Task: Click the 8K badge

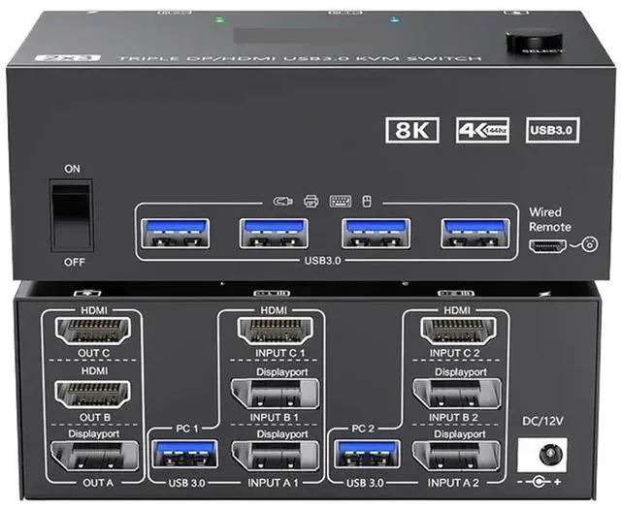Action: [x=412, y=130]
